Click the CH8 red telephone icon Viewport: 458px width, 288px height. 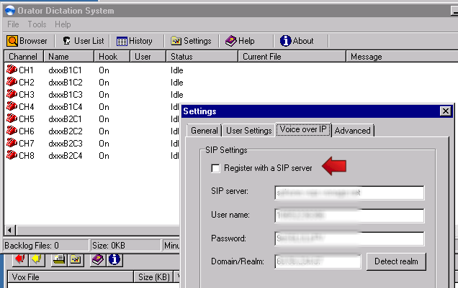coord(12,155)
